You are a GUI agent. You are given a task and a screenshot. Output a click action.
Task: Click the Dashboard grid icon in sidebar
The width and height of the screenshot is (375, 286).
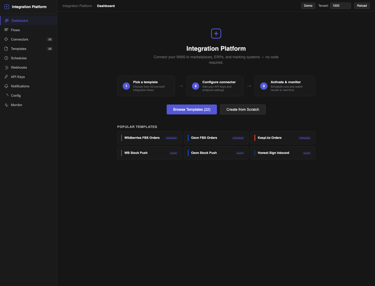(7, 21)
